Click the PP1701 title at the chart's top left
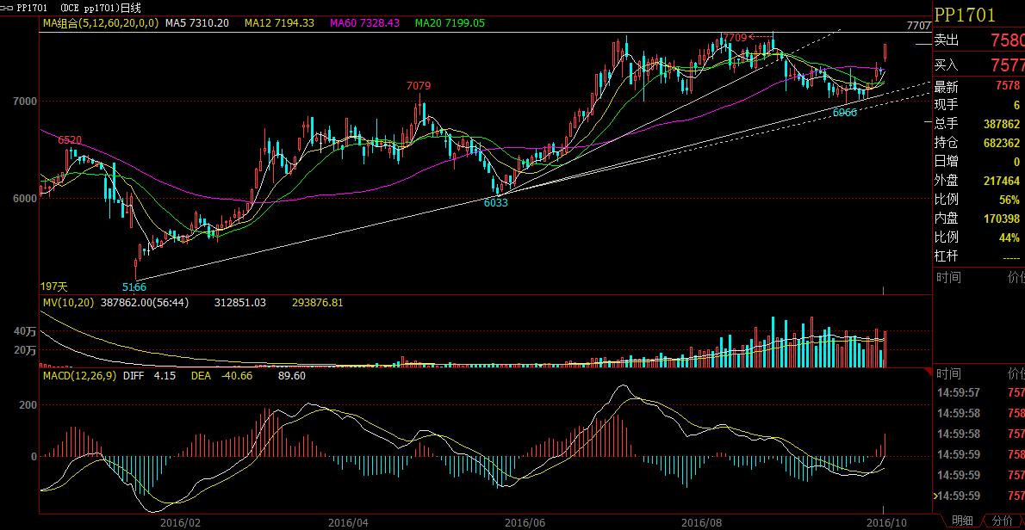The height and width of the screenshot is (530, 1025). 32,8
